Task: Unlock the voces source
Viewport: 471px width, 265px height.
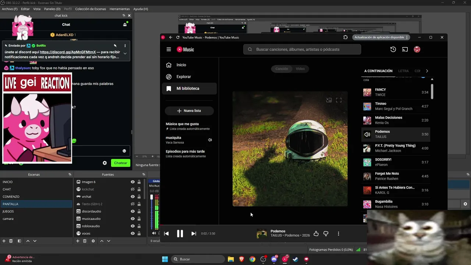Action: point(139,233)
